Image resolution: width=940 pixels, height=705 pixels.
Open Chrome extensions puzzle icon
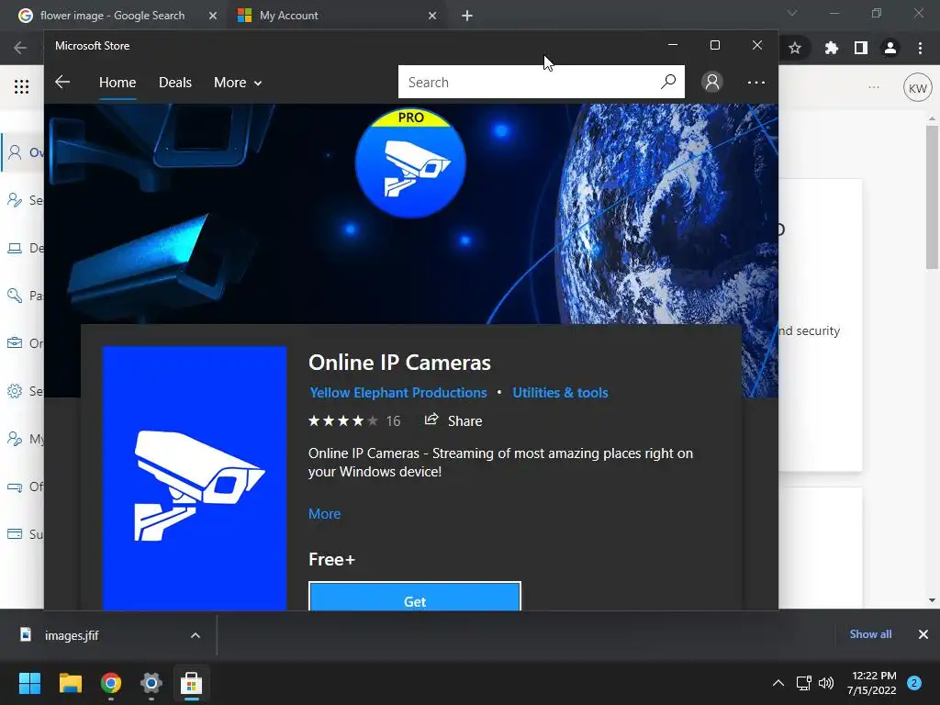(x=831, y=48)
